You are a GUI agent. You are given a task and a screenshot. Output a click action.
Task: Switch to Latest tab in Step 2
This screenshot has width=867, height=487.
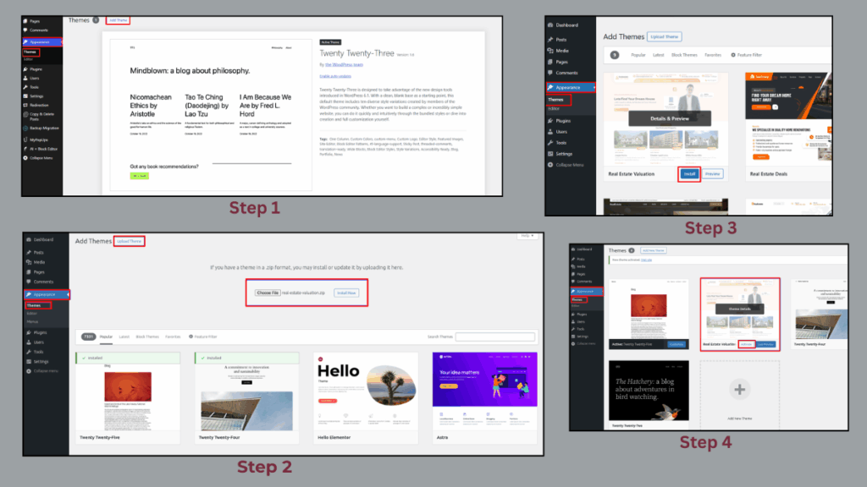tap(124, 337)
